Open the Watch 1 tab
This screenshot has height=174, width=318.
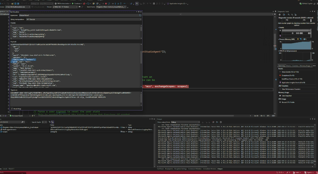click(x=11, y=169)
